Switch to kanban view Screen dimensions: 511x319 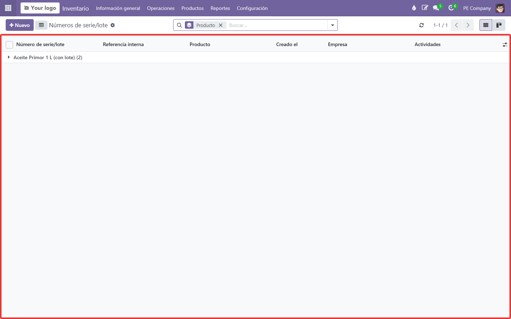coord(499,25)
